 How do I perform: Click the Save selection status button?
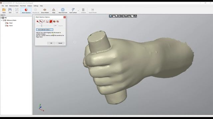tap(45, 30)
